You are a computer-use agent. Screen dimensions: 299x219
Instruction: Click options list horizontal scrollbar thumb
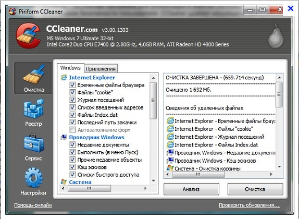point(89,188)
